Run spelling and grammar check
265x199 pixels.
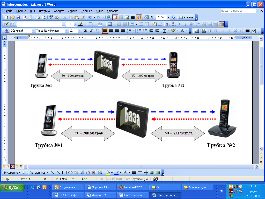tap(51, 17)
